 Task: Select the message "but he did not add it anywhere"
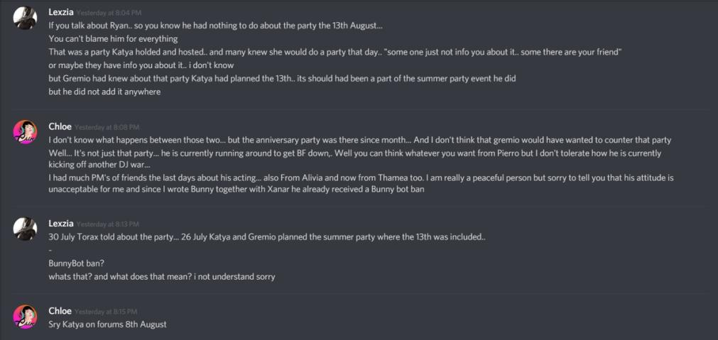point(105,92)
